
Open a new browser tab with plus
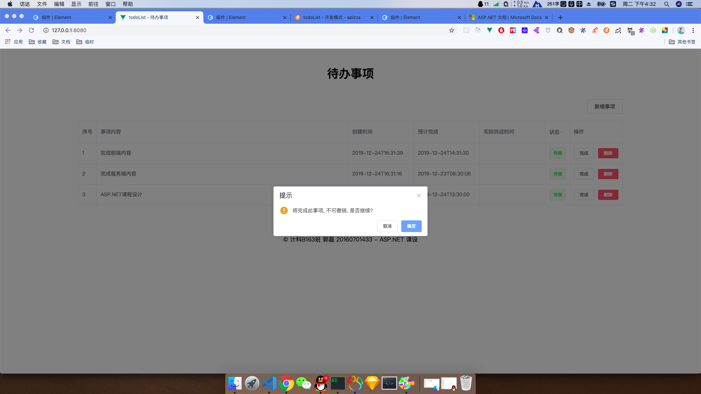pos(560,17)
